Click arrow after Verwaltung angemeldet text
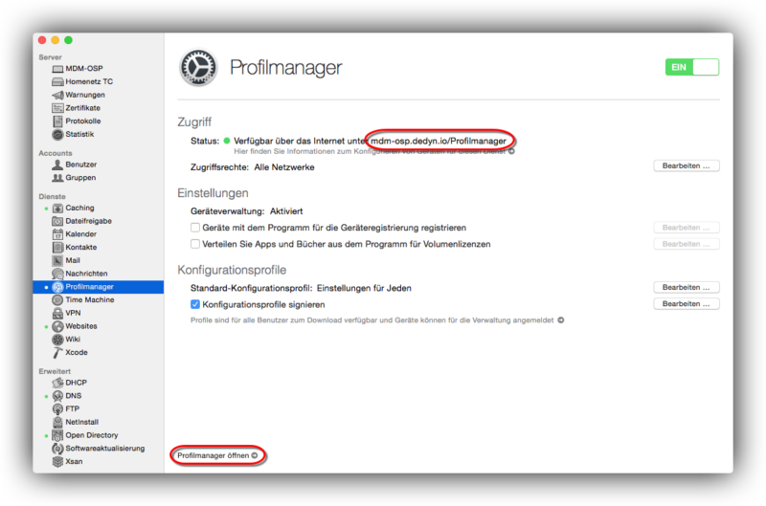This screenshot has width=766, height=506. (561, 320)
